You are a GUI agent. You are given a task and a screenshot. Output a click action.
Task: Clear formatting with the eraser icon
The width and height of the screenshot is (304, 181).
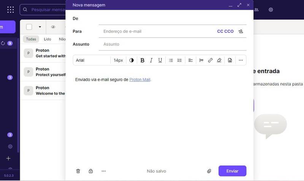pyautogui.click(x=219, y=60)
